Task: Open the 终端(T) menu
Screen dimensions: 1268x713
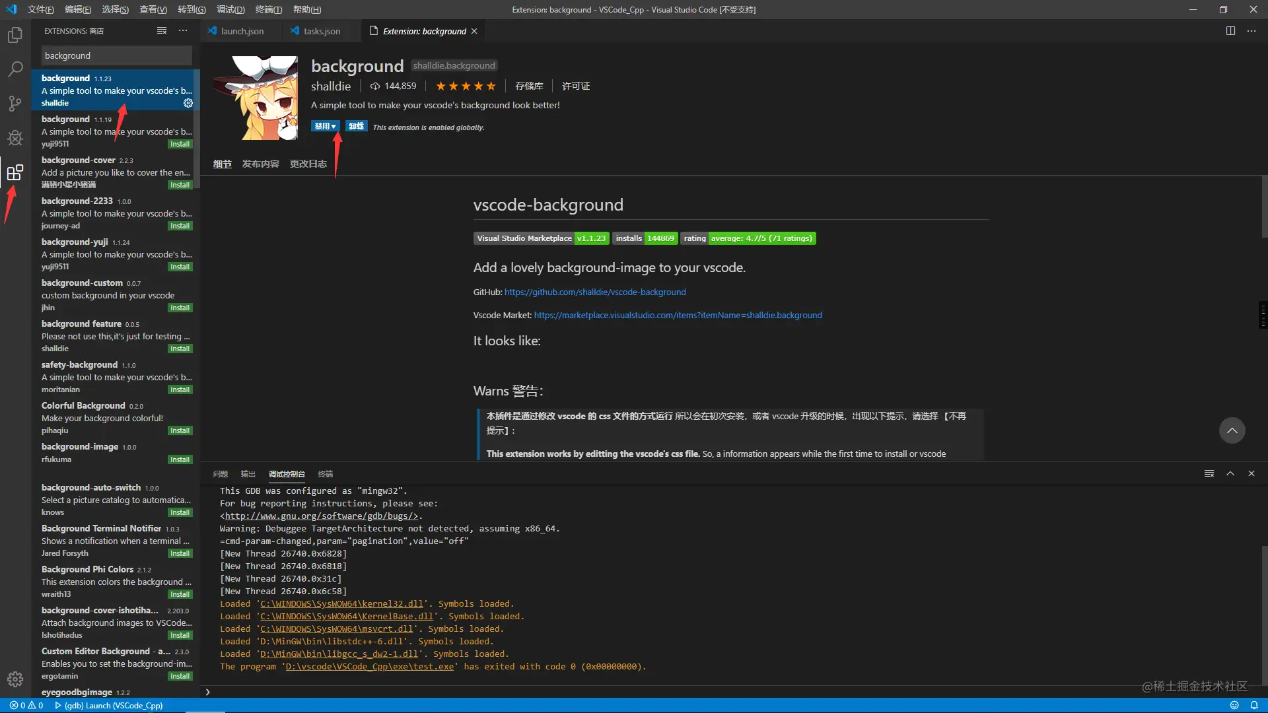Action: click(269, 10)
